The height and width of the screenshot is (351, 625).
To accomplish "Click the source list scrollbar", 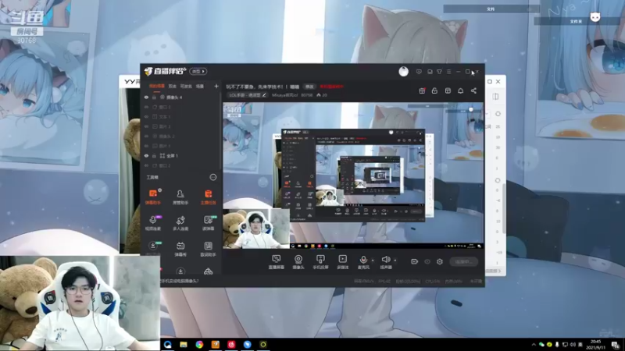I will coord(220,131).
